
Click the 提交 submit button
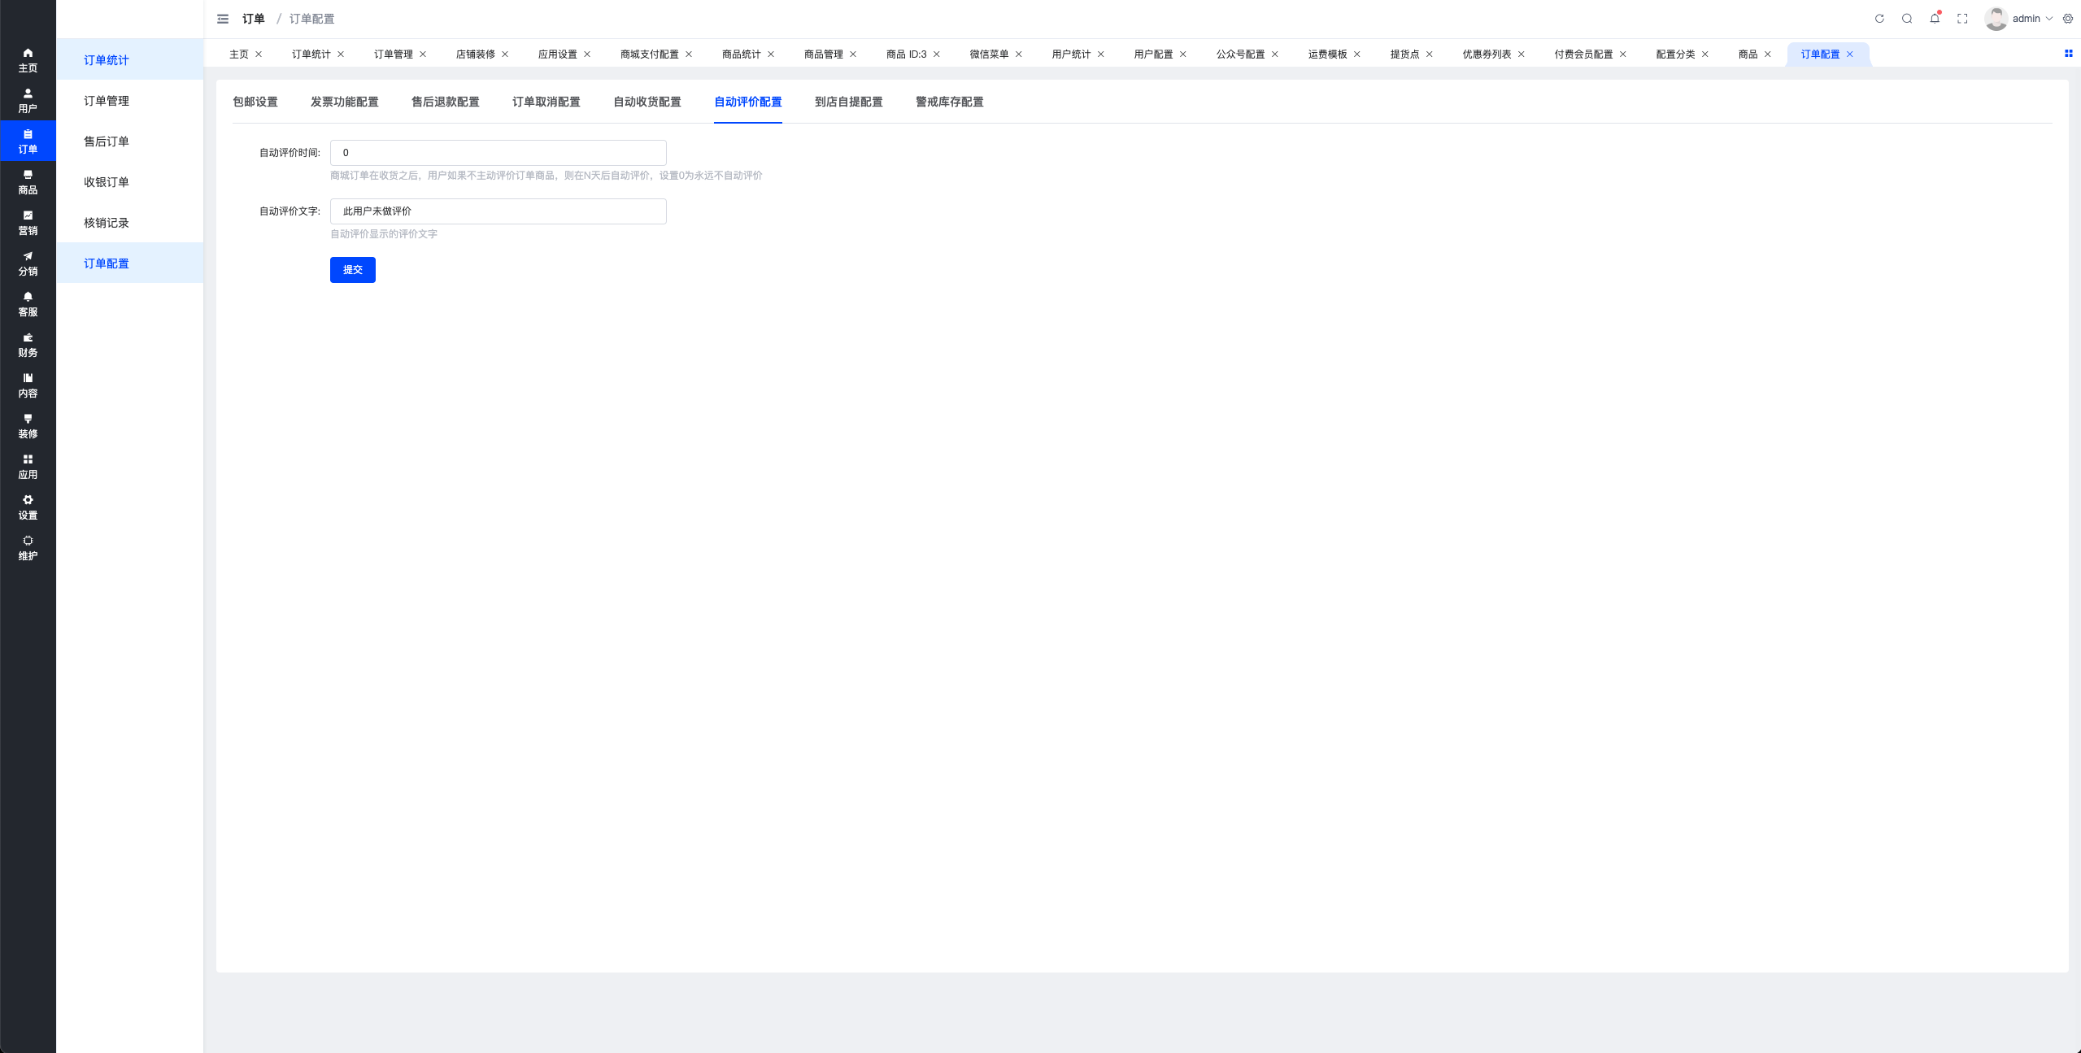[353, 270]
